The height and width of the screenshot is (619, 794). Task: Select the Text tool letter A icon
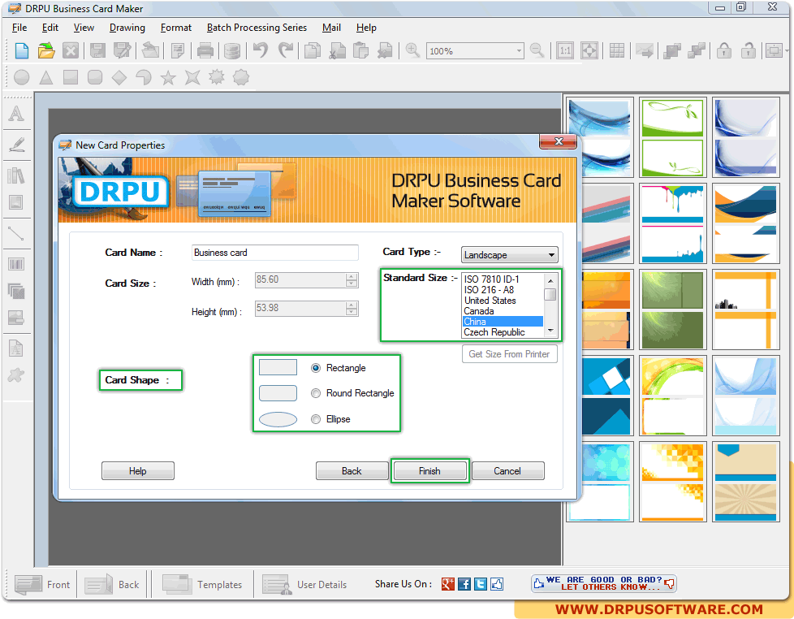[16, 114]
